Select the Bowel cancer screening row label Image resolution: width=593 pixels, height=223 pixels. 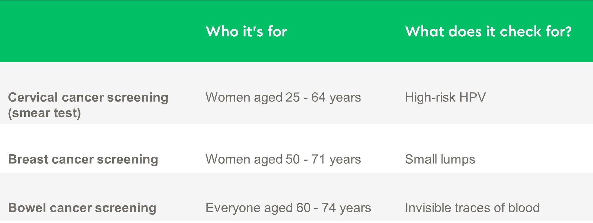click(82, 208)
